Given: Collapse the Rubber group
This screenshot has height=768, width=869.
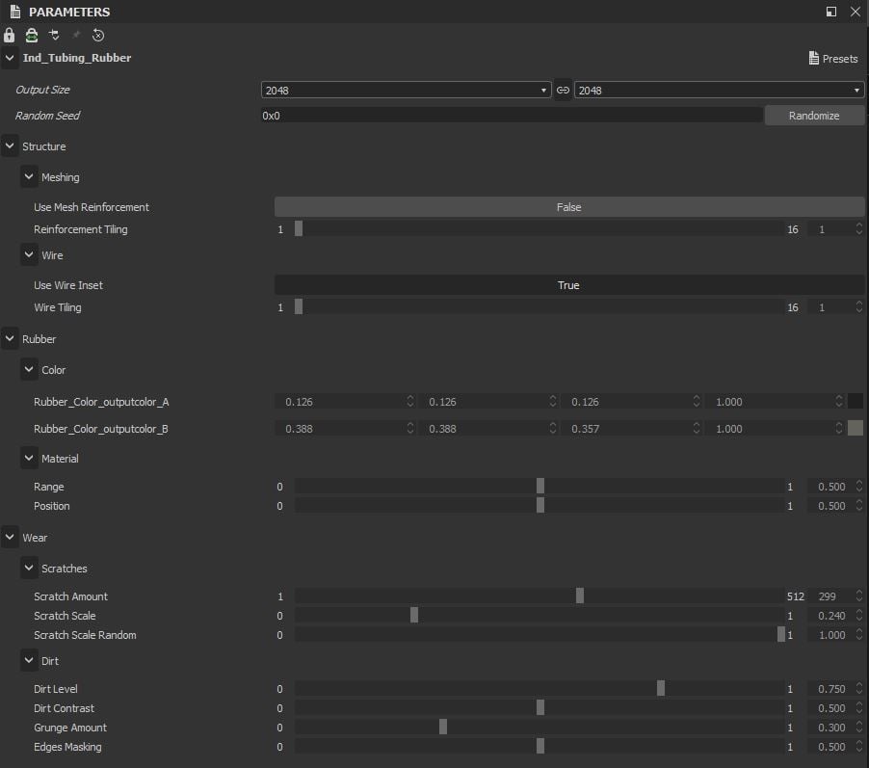Looking at the screenshot, I should [x=10, y=338].
